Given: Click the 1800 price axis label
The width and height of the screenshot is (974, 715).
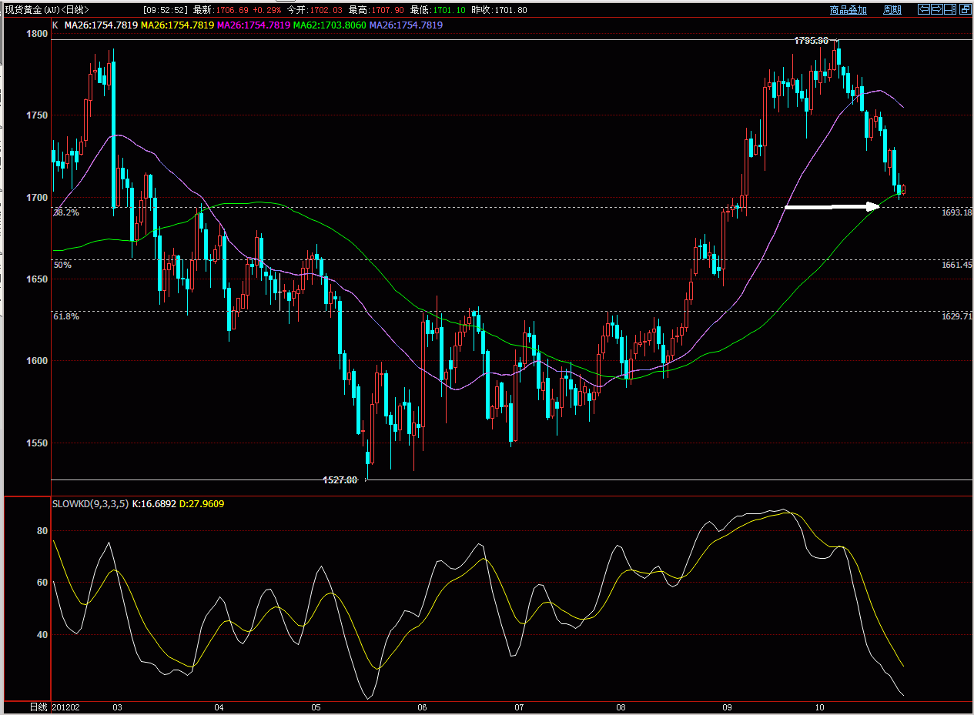Looking at the screenshot, I should [x=37, y=34].
